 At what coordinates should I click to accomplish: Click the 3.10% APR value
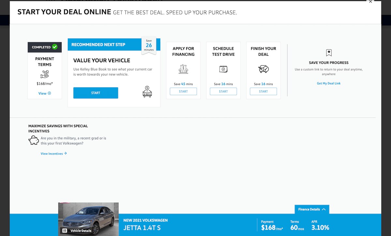point(320,228)
